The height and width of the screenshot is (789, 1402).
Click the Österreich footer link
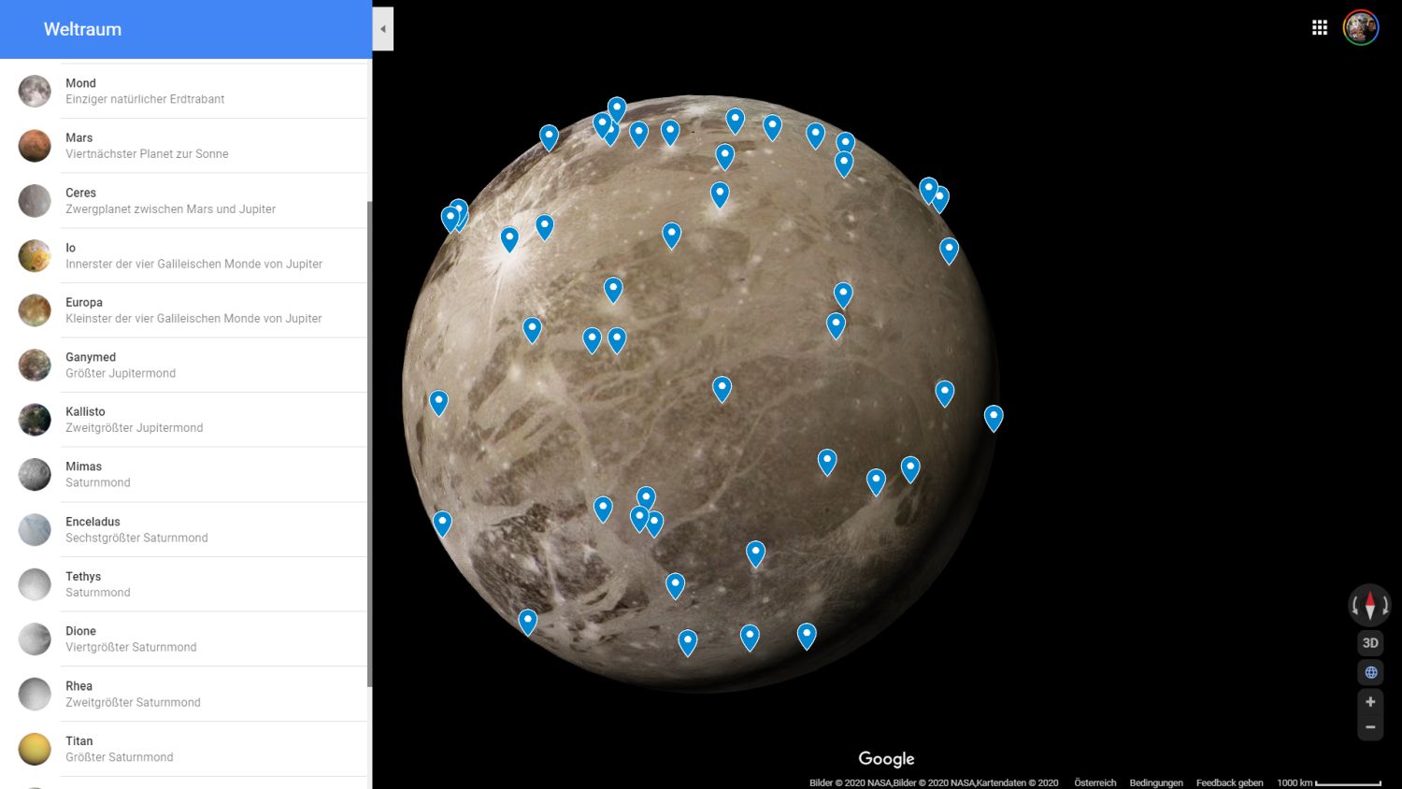click(x=1094, y=782)
